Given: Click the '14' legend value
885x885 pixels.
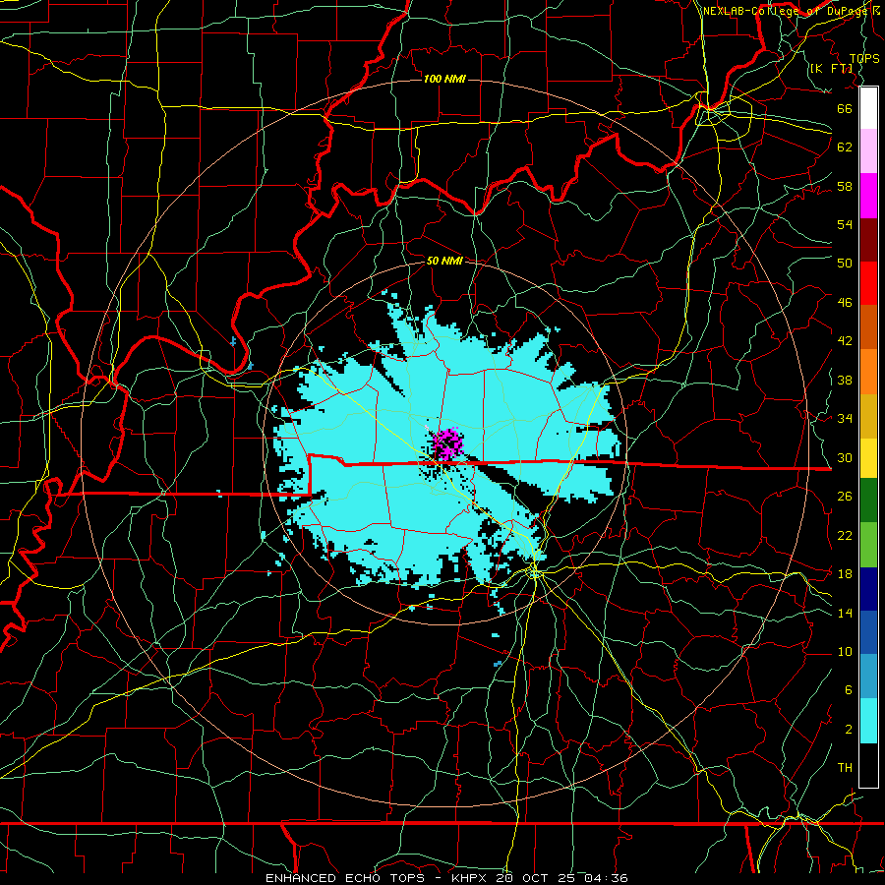Looking at the screenshot, I should pos(845,613).
